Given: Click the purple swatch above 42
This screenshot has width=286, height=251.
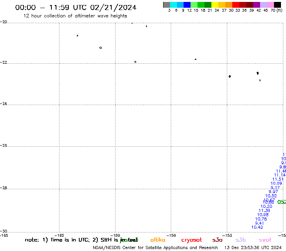Looking at the screenshot, I should click(257, 5).
